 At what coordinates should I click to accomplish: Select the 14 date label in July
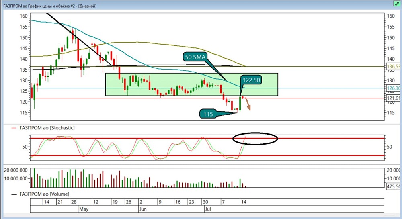[244, 202]
